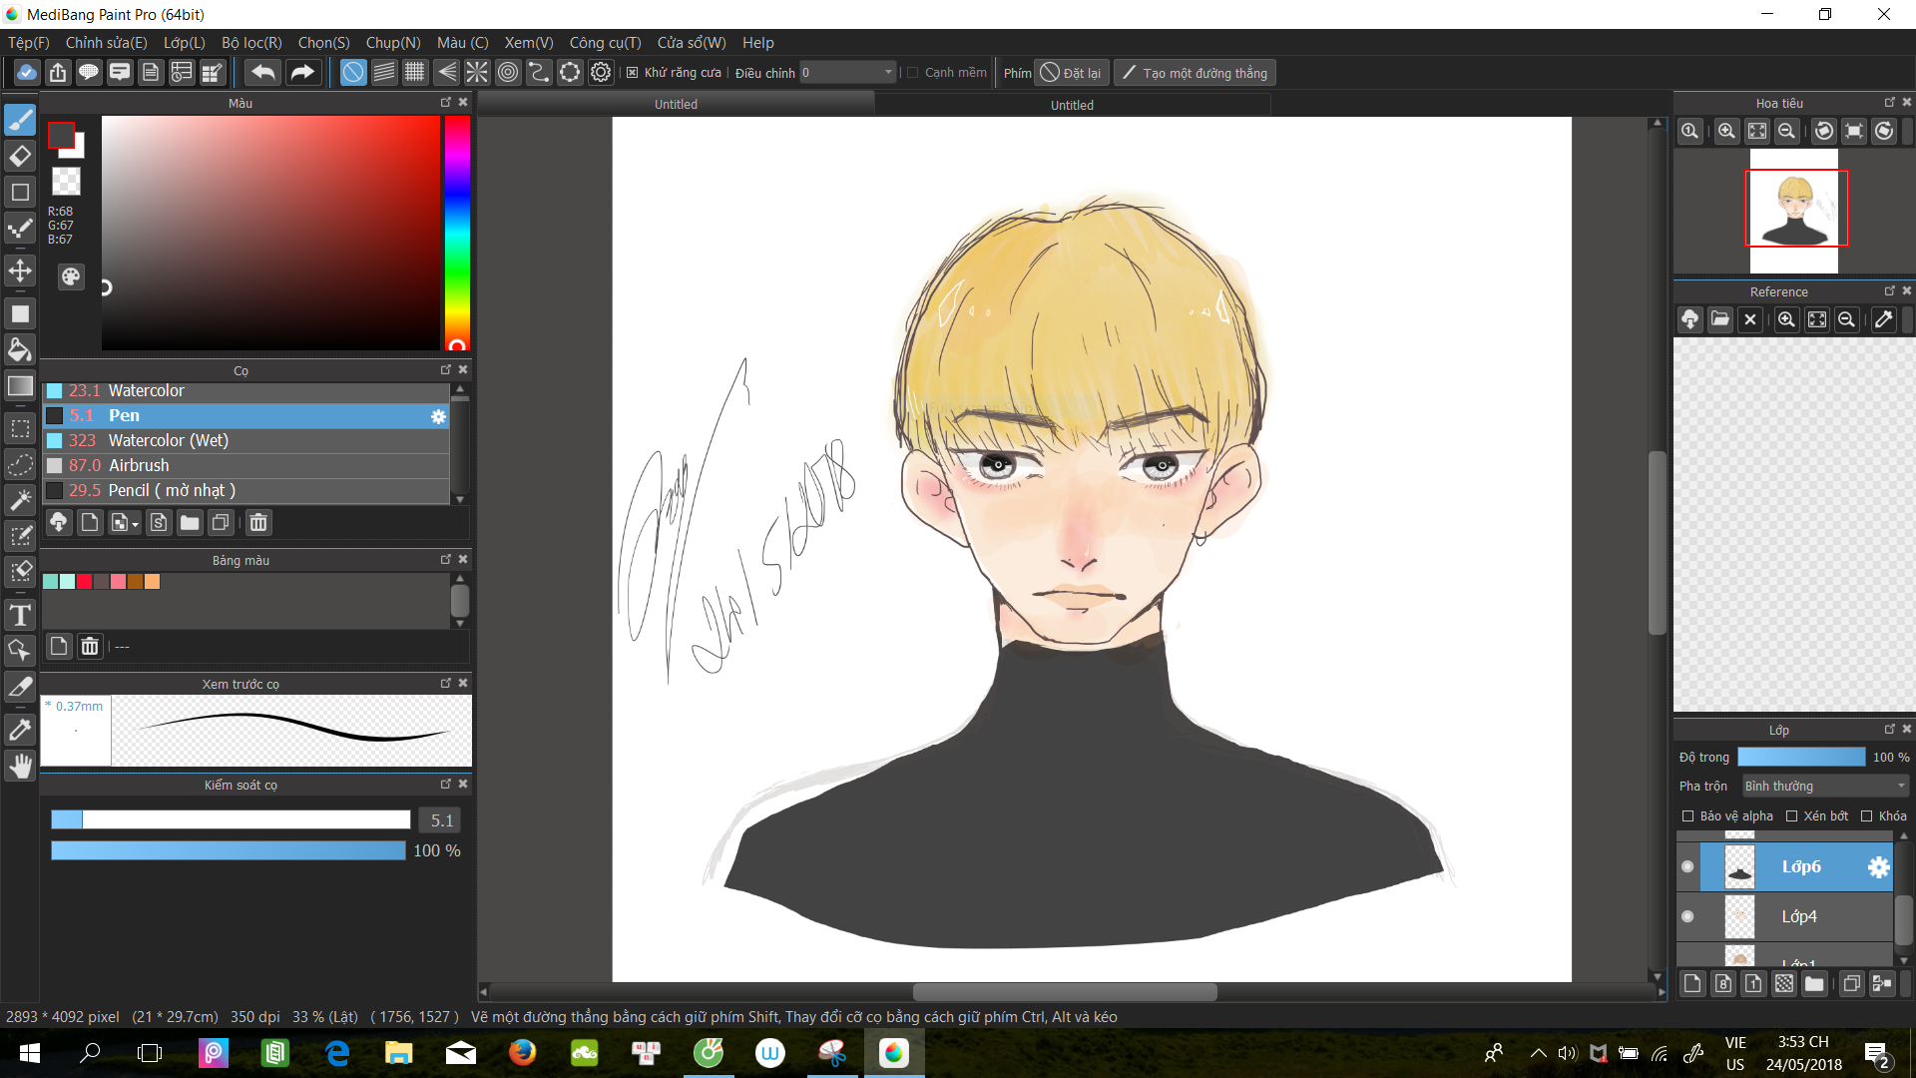1916x1078 pixels.
Task: Toggle visibility of layer Lớp4
Action: tap(1687, 916)
